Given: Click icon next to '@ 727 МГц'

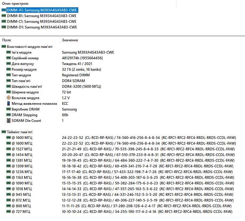Looking at the screenshot, I should click(x=8, y=211).
